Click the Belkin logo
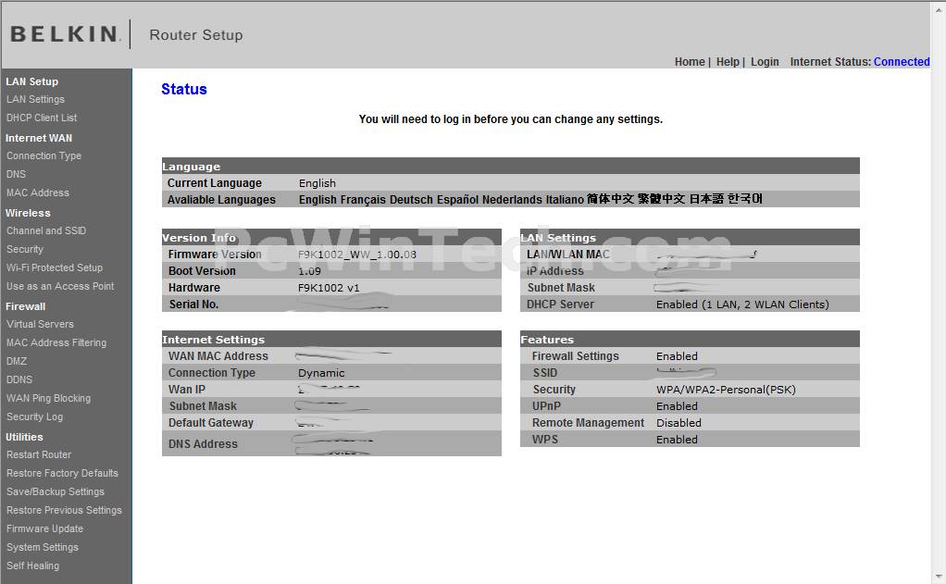 (x=65, y=34)
